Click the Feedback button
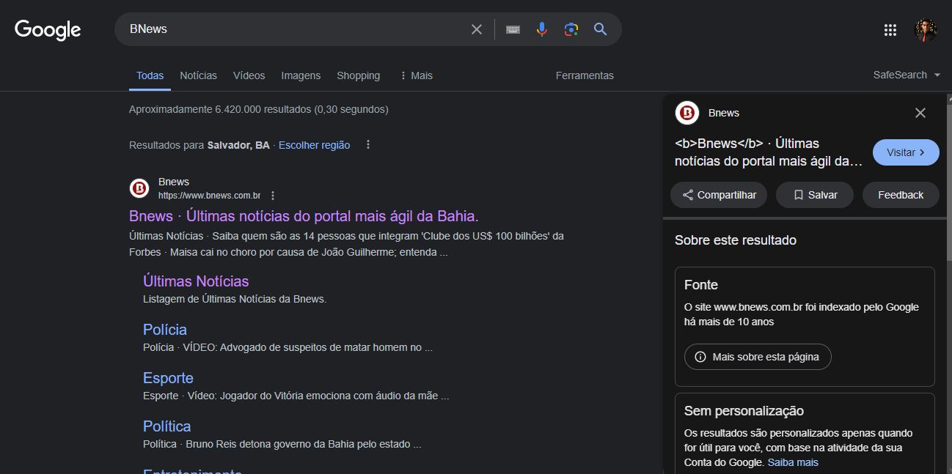Viewport: 952px width, 474px height. (x=901, y=195)
